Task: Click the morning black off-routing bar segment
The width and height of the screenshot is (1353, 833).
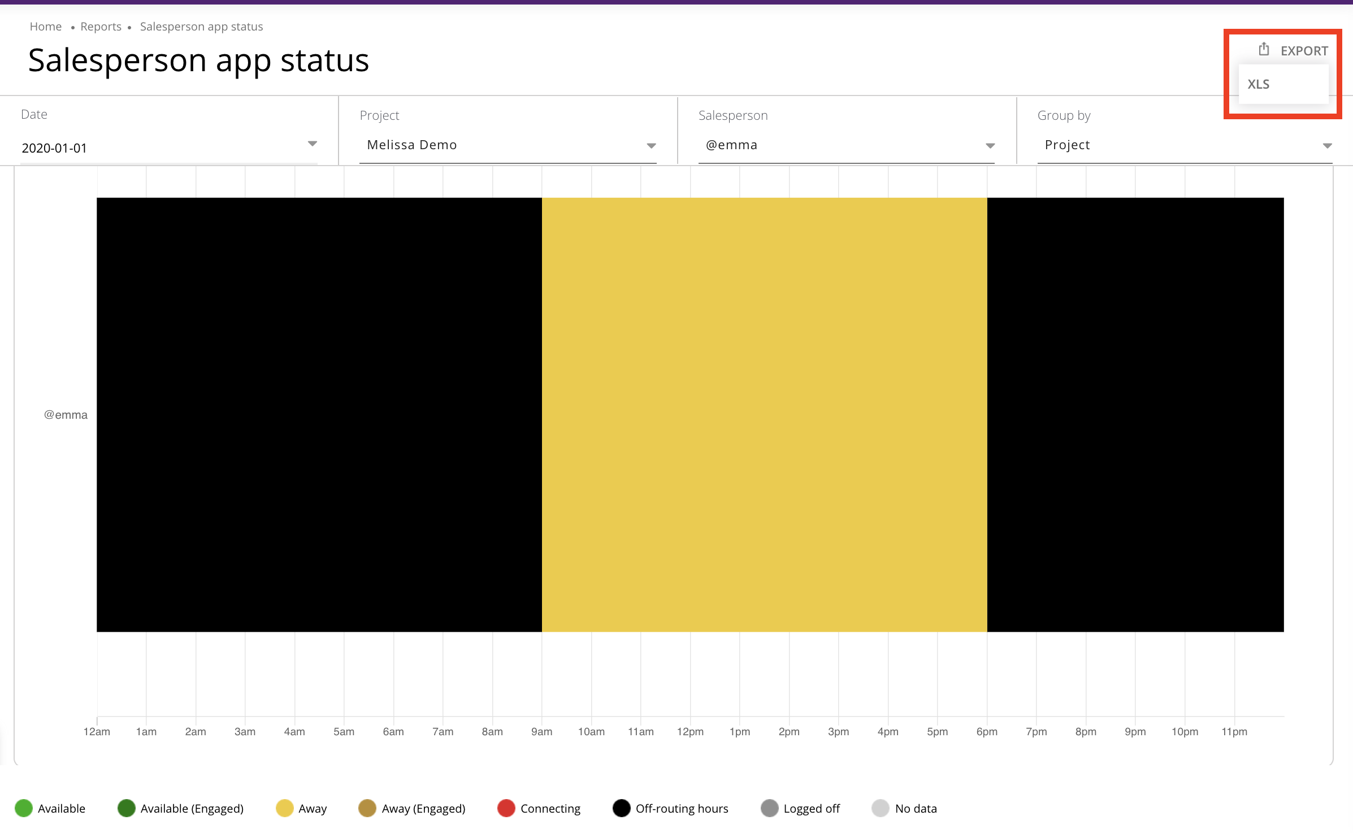Action: 319,414
